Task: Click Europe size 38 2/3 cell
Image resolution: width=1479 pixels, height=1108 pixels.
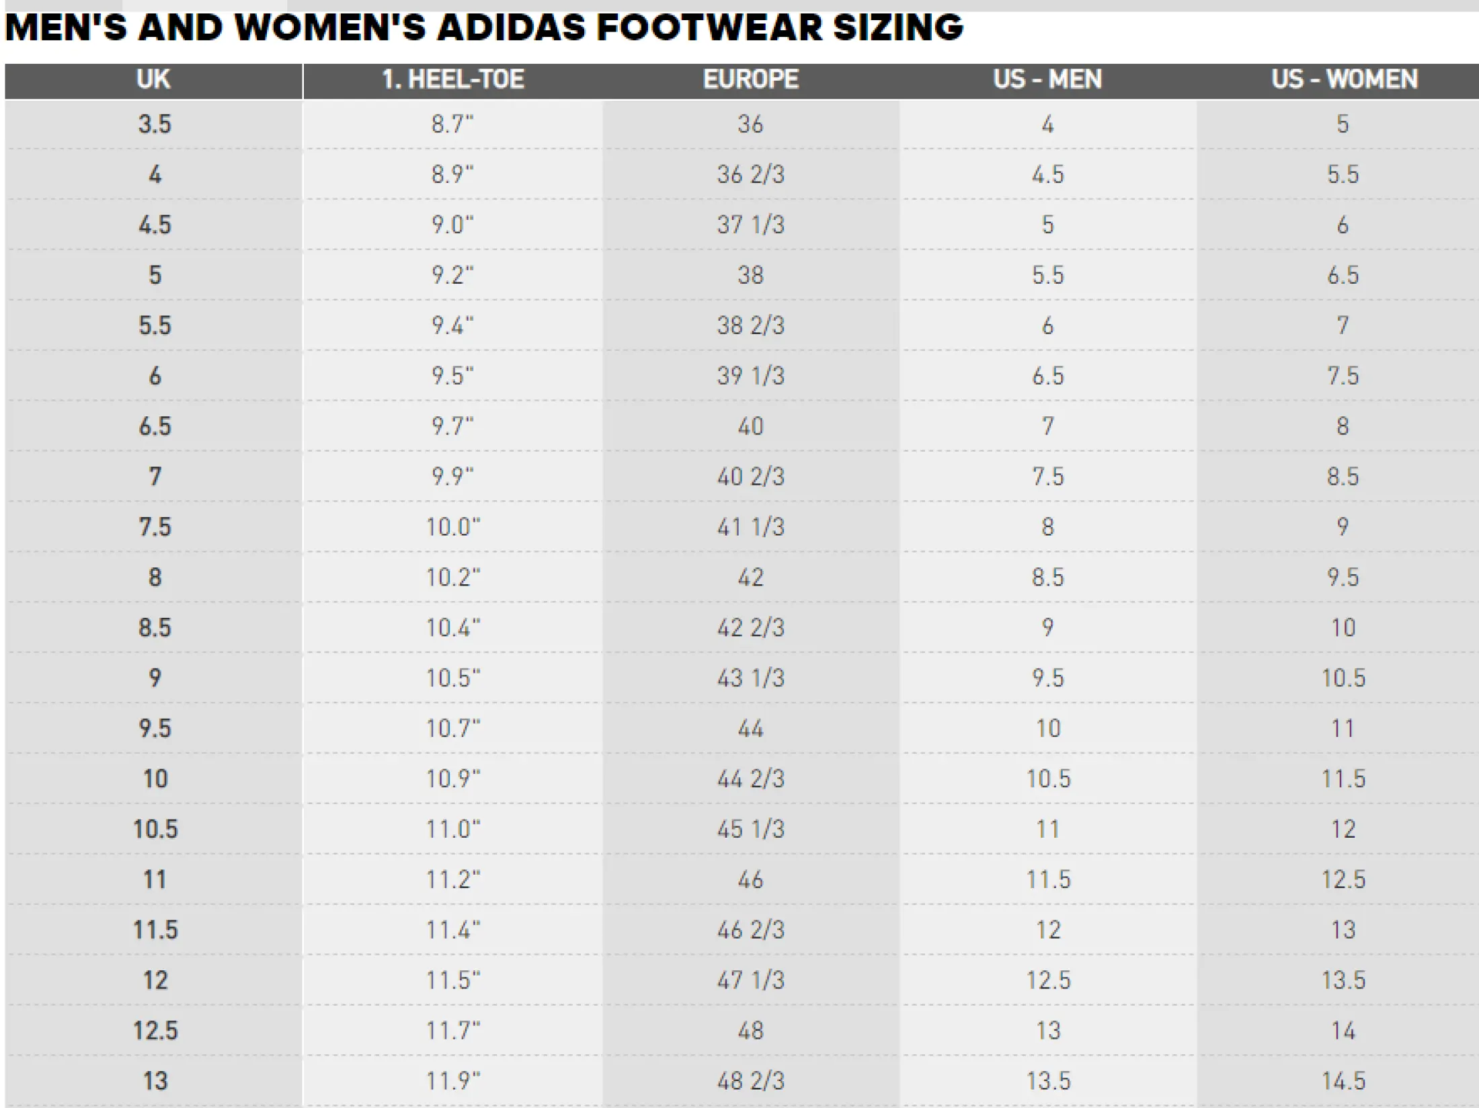Action: point(751,326)
